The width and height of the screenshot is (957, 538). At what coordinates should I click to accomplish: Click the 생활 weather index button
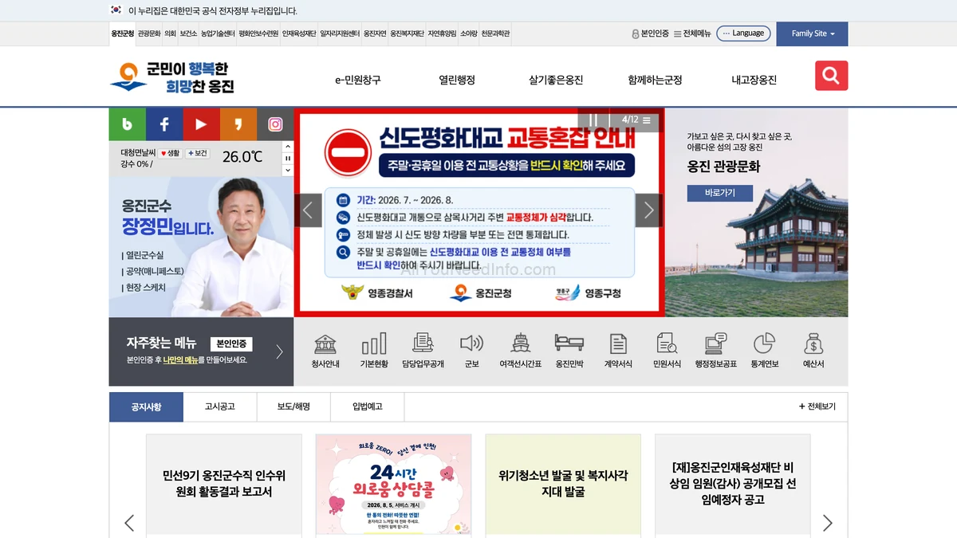170,153
